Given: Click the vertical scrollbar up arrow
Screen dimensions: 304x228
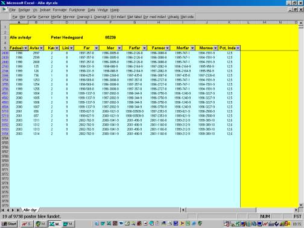Looking at the screenshot, I should [301, 23].
